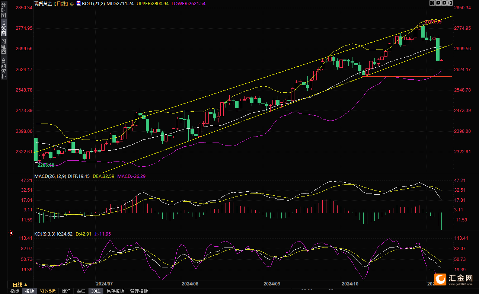Click the chart shrink-axis icon with left arrow
Screen dimensions: 479x294
tap(438, 3)
